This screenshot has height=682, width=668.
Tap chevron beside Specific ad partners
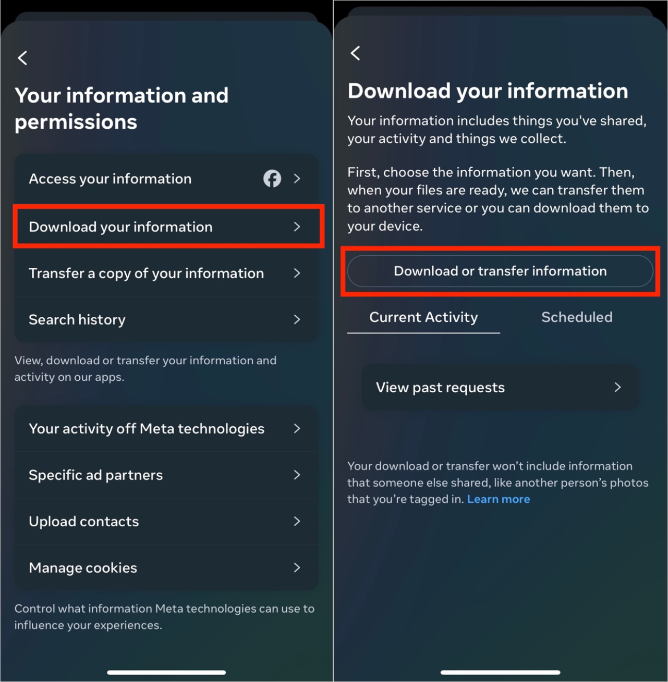point(297,475)
